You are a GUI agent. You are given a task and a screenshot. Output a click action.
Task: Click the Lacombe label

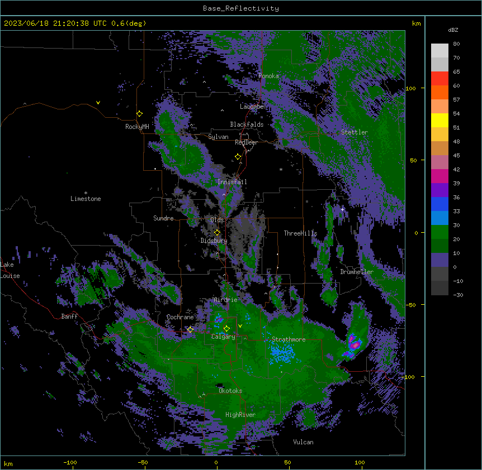tap(252, 107)
